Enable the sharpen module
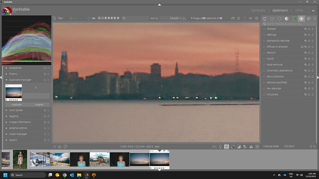 pos(264,29)
